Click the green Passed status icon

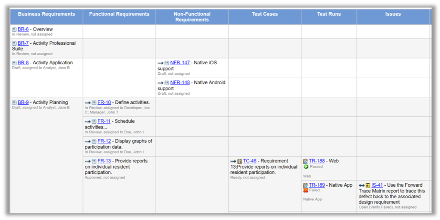(x=306, y=167)
